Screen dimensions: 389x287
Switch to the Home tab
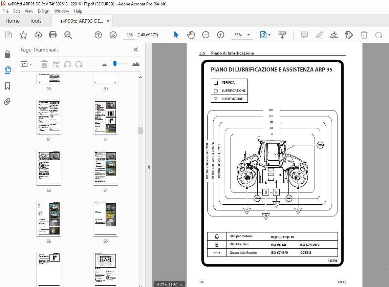(13, 21)
